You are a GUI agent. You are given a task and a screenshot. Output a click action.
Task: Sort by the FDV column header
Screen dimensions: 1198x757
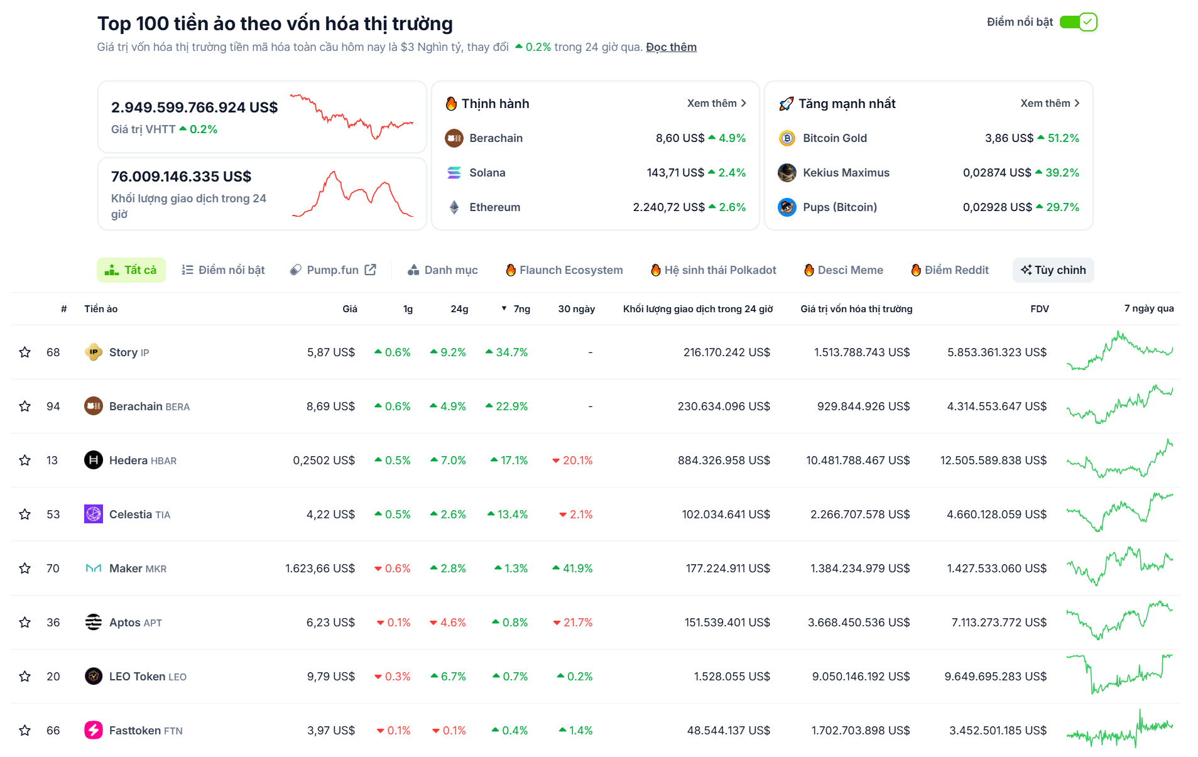pyautogui.click(x=1040, y=309)
